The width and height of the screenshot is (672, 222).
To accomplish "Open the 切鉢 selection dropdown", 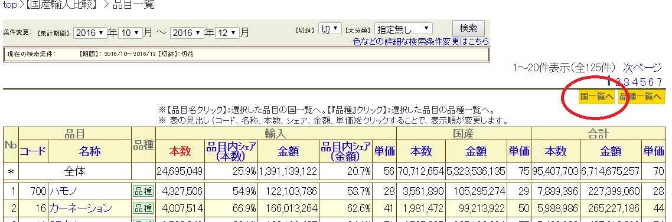I will point(330,29).
